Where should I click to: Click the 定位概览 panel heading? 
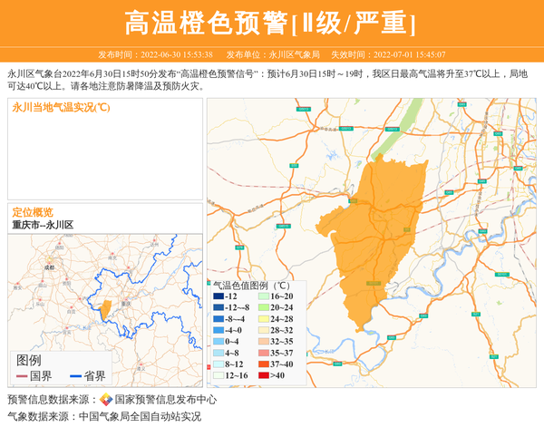click(x=33, y=211)
